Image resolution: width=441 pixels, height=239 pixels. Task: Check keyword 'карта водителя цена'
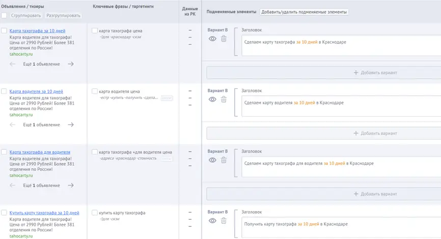[95, 91]
